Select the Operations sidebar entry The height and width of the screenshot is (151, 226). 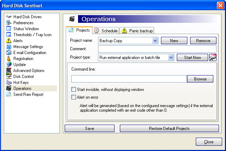click(x=22, y=88)
